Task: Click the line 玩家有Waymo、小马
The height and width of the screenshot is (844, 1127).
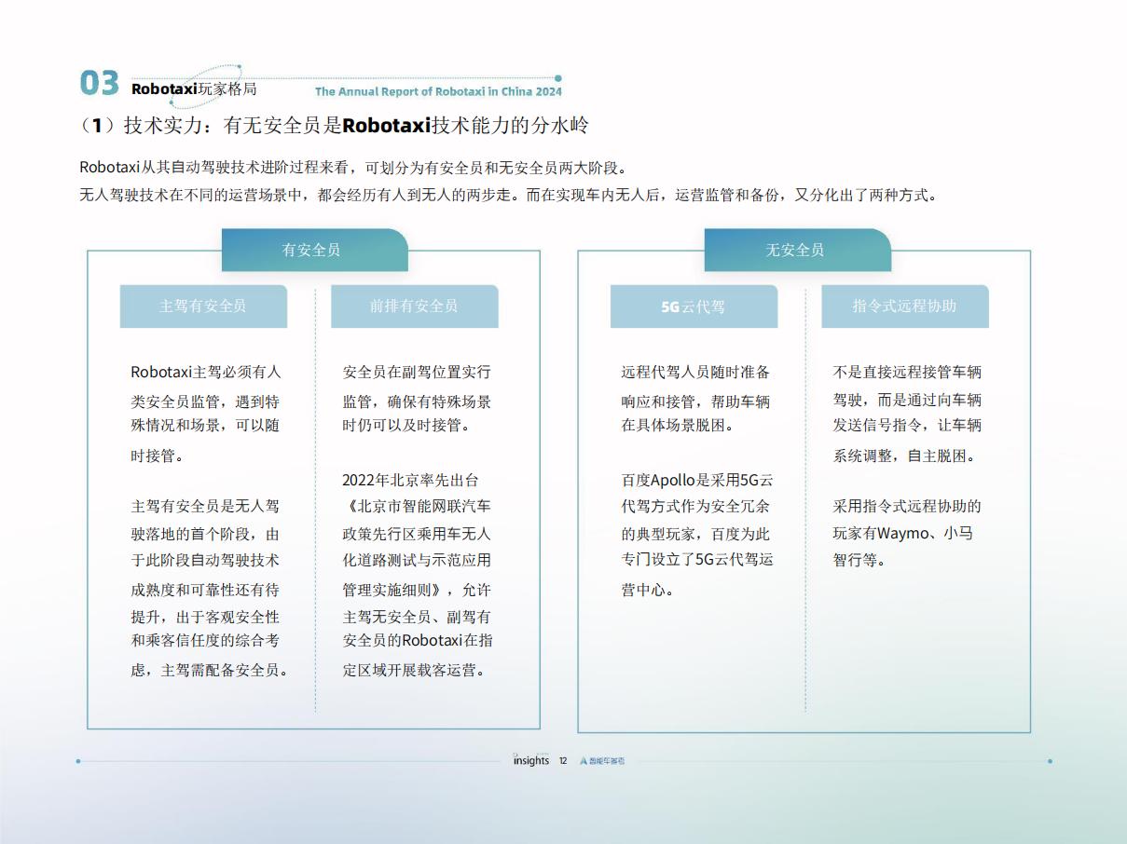Action: click(x=903, y=534)
